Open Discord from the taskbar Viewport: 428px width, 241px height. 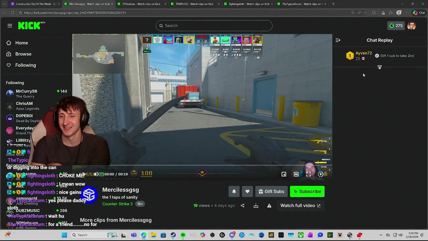pos(232,235)
